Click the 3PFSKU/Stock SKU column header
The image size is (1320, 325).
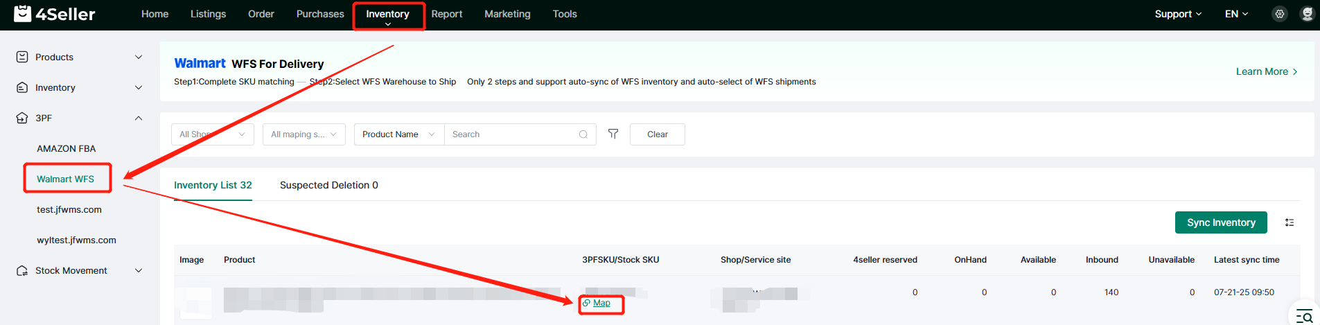(620, 260)
